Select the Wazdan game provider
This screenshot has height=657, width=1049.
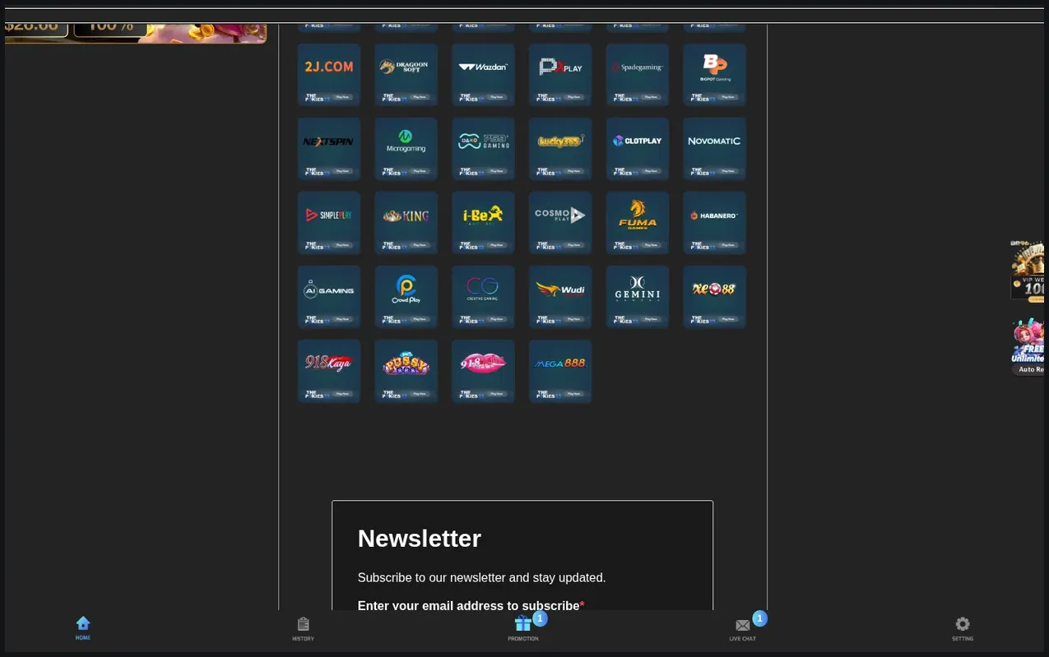(483, 75)
